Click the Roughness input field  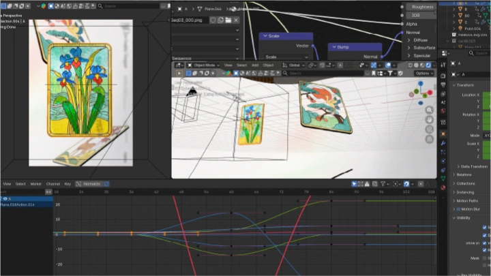pyautogui.click(x=421, y=6)
